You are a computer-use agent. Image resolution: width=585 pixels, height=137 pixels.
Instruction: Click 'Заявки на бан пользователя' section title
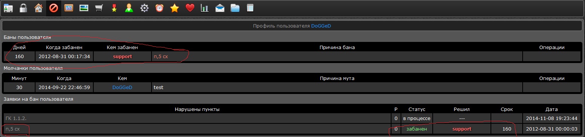(38, 99)
